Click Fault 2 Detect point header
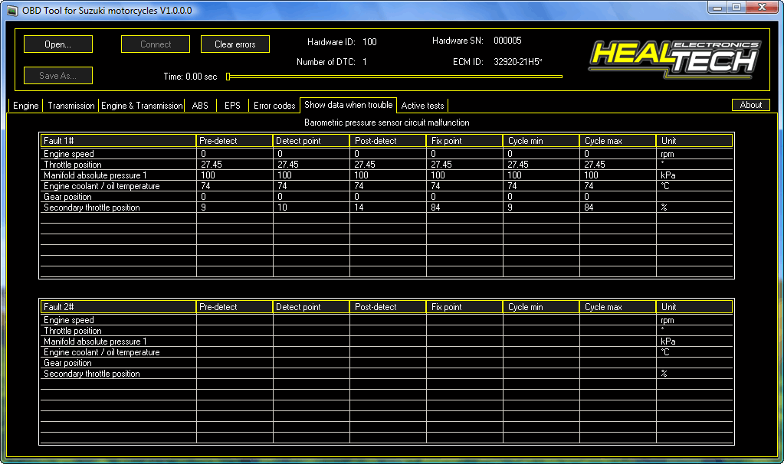 coord(311,307)
